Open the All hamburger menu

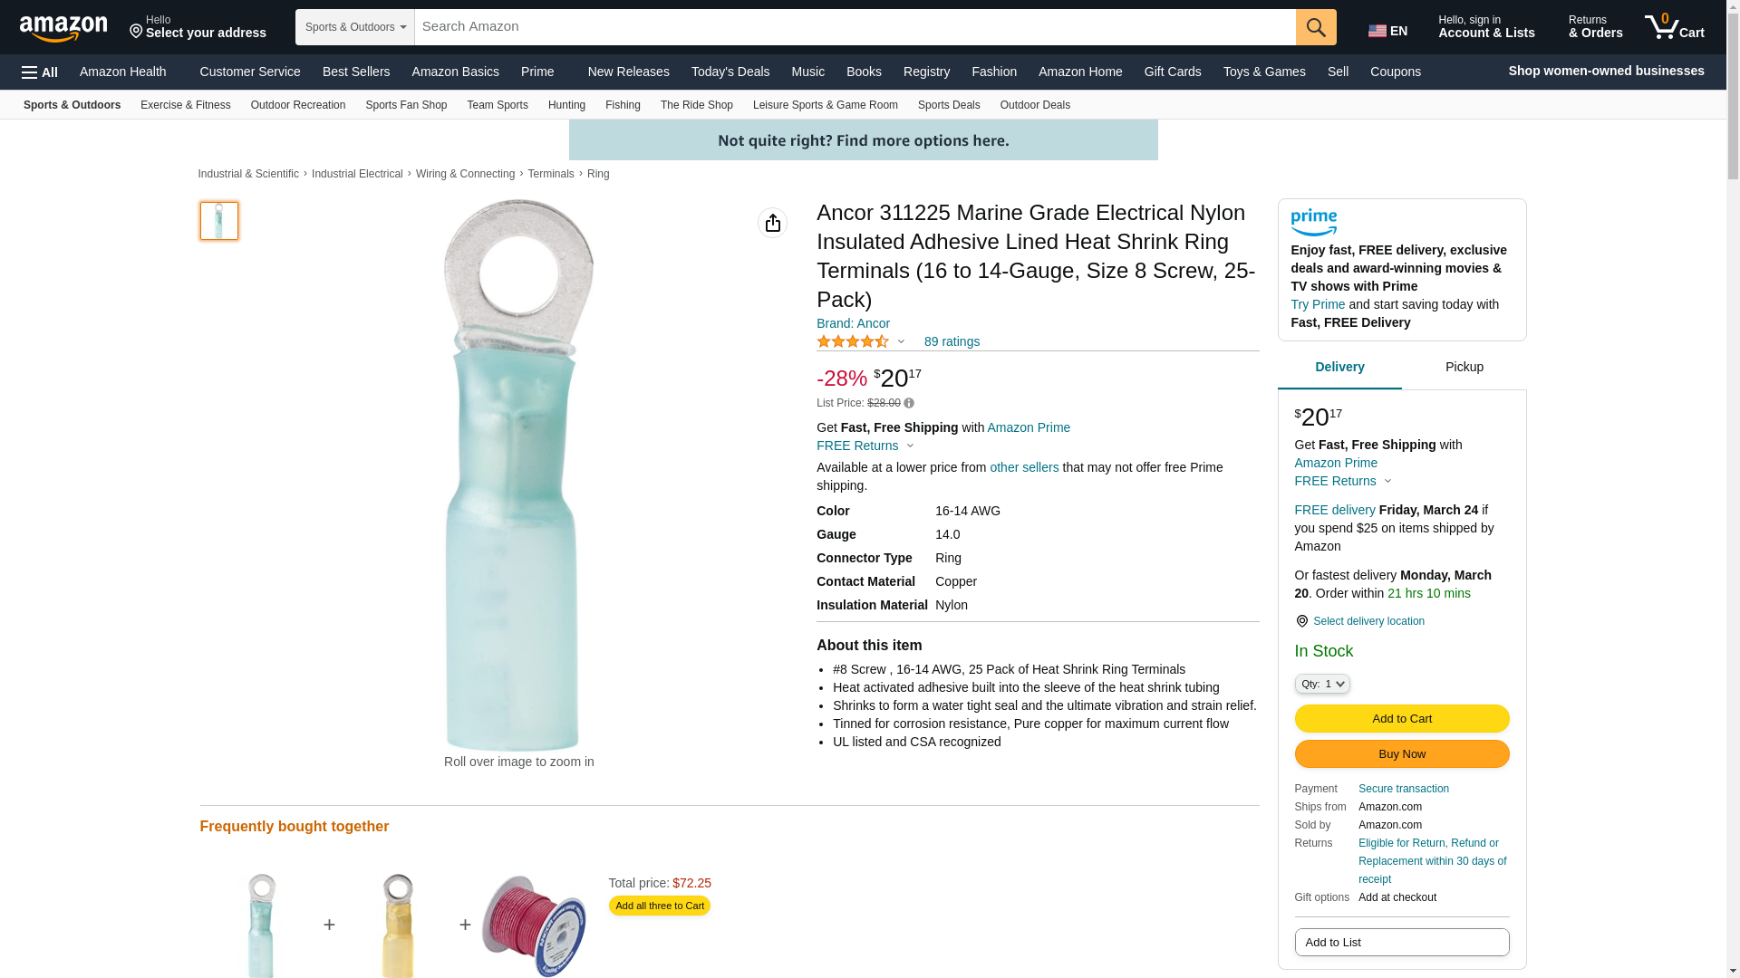[40, 72]
